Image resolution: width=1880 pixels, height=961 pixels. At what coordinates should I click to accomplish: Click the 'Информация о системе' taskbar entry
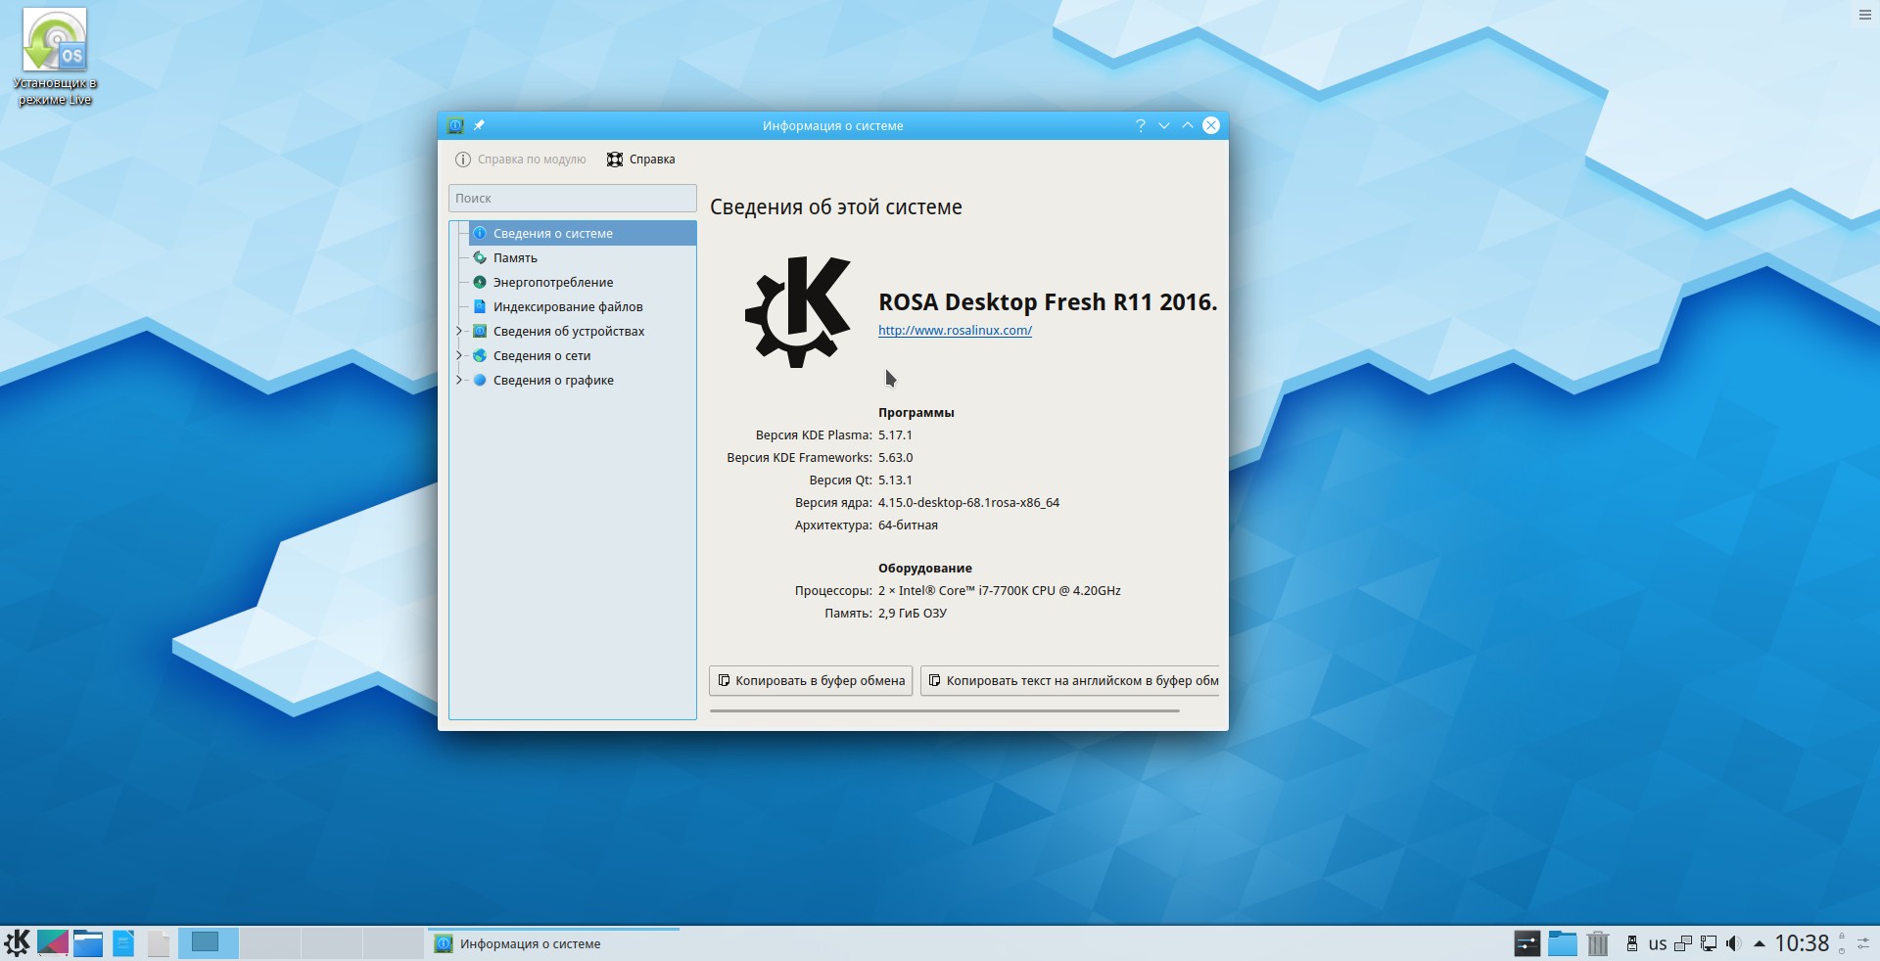pyautogui.click(x=553, y=943)
